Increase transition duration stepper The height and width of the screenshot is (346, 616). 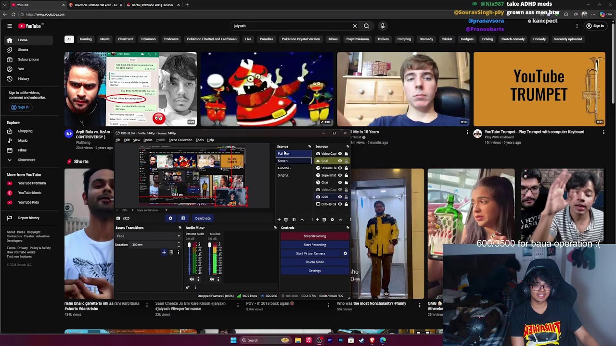(179, 244)
